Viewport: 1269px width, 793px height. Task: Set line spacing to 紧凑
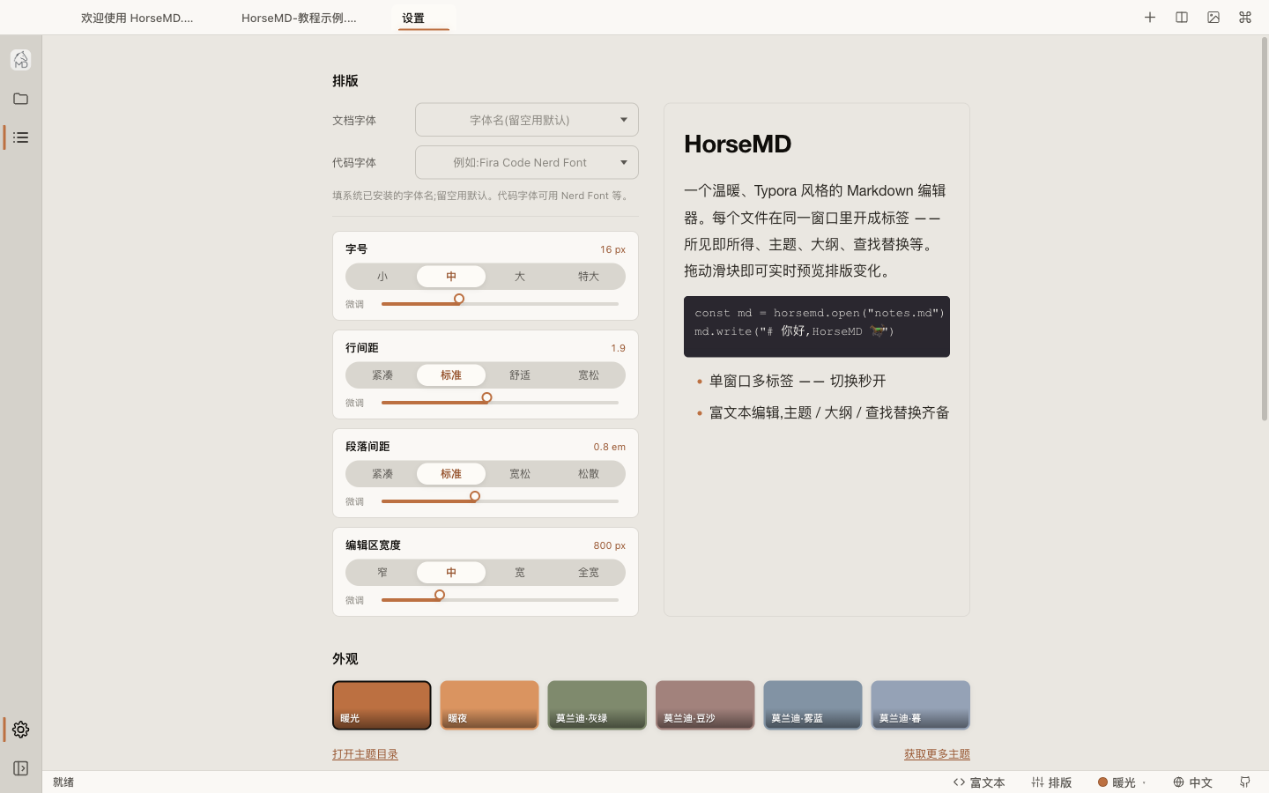pos(382,375)
